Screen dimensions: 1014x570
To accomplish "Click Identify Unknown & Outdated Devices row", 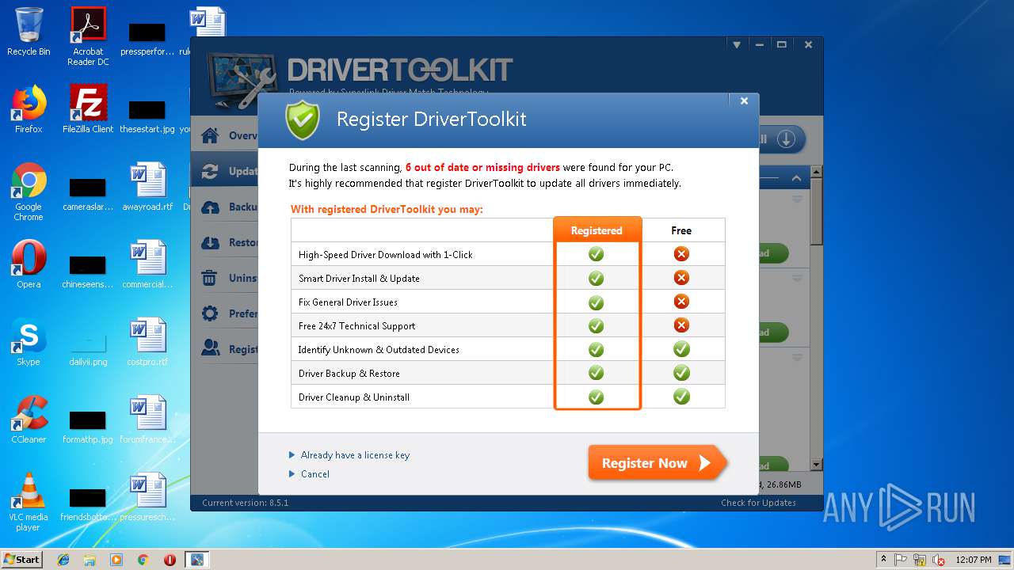I will (x=508, y=349).
